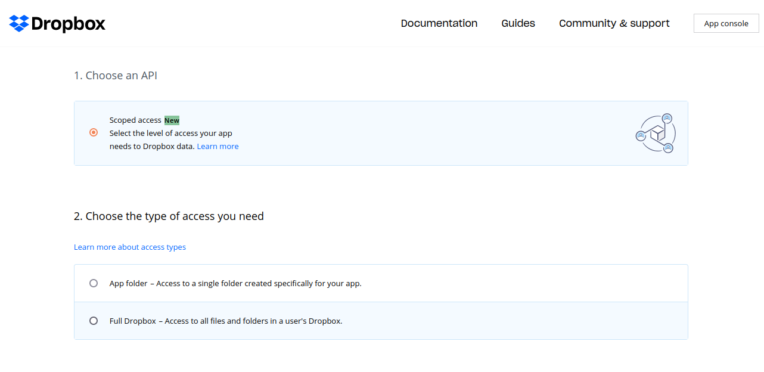This screenshot has width=764, height=372.
Task: Choose the App folder access radio button
Action: coord(94,283)
